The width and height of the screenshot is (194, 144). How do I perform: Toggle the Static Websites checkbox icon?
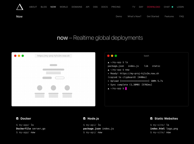pyautogui.click(x=151, y=118)
